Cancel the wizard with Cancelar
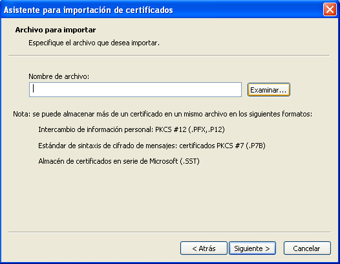340x264 pixels. click(307, 248)
